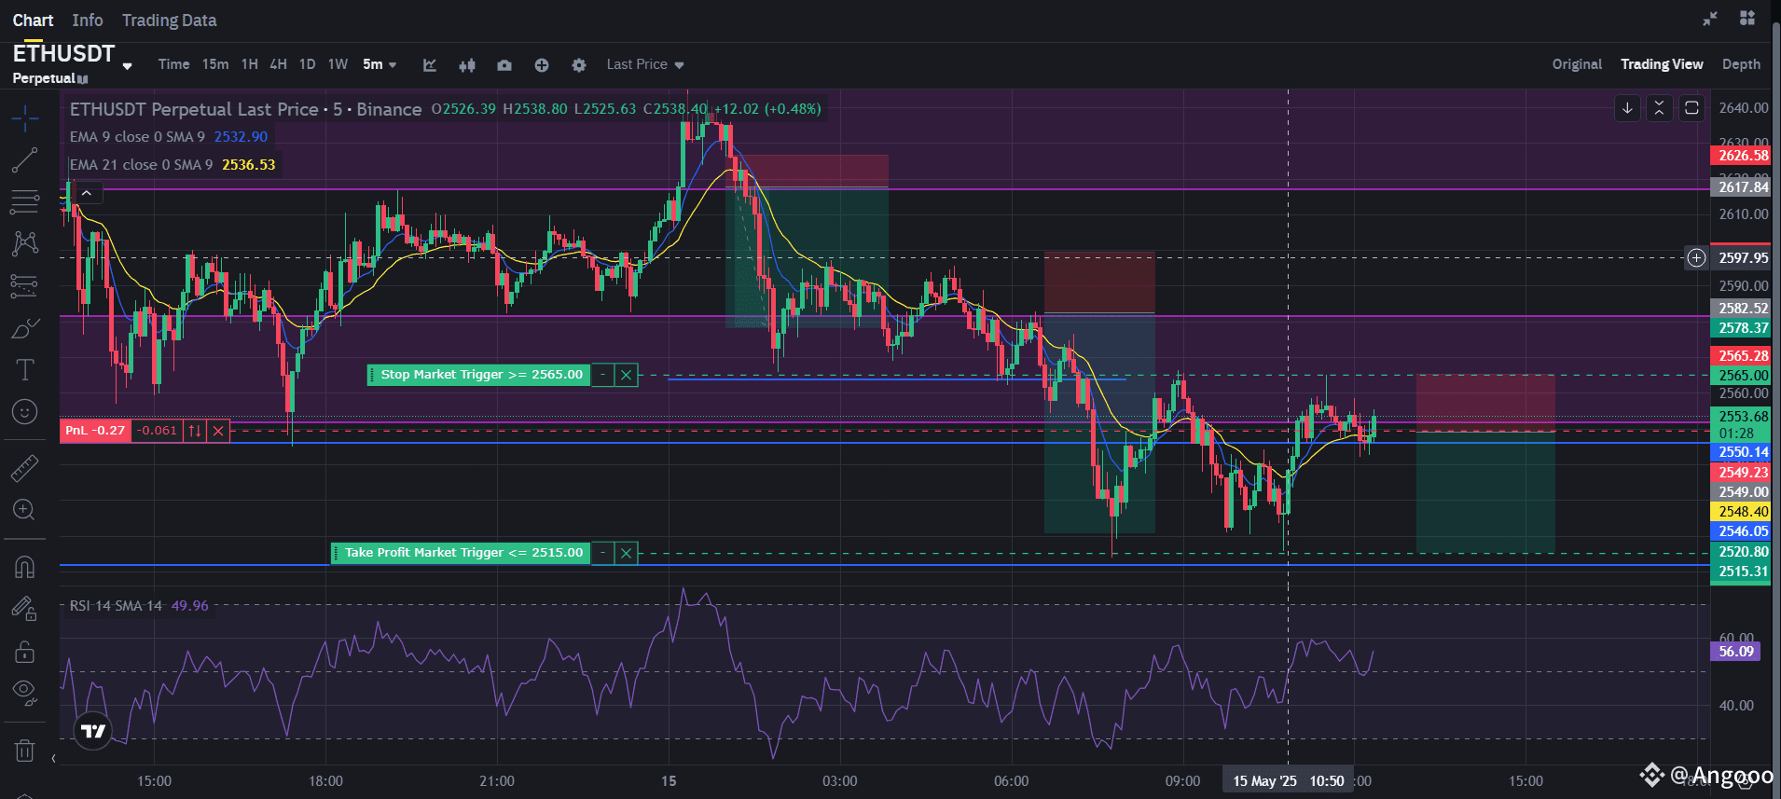Open the XABCD pattern tools
The image size is (1781, 799).
24,243
